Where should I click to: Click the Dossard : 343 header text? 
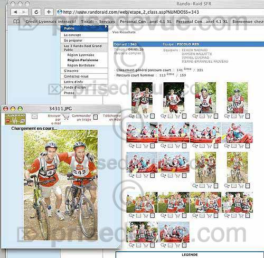[125, 44]
